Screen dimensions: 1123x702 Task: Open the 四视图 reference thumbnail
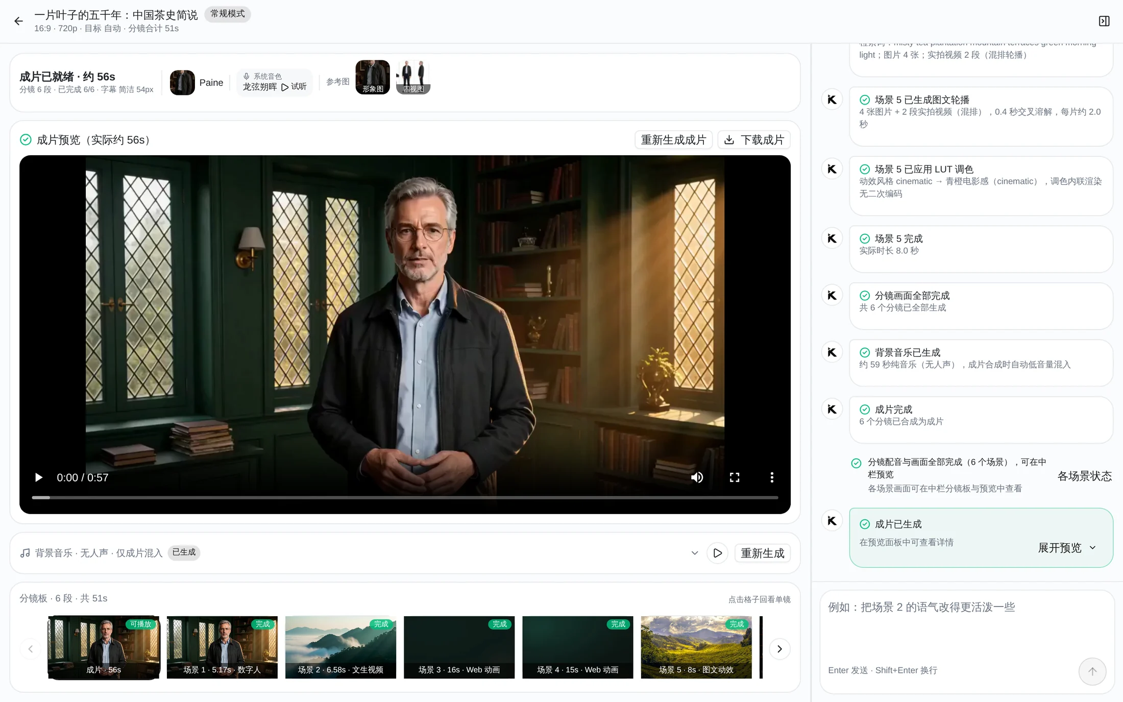tap(413, 77)
